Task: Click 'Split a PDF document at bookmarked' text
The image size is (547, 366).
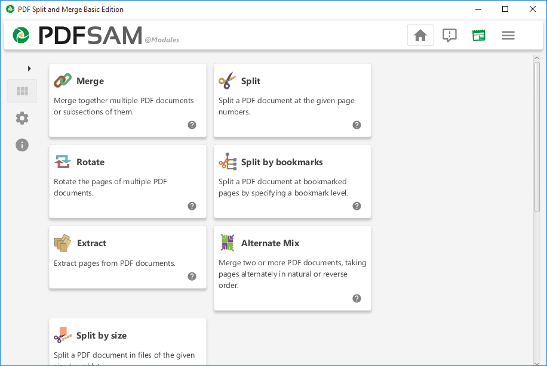Action: coord(282,181)
